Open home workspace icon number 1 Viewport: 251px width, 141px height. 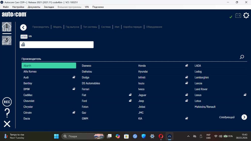pyautogui.click(x=7, y=27)
